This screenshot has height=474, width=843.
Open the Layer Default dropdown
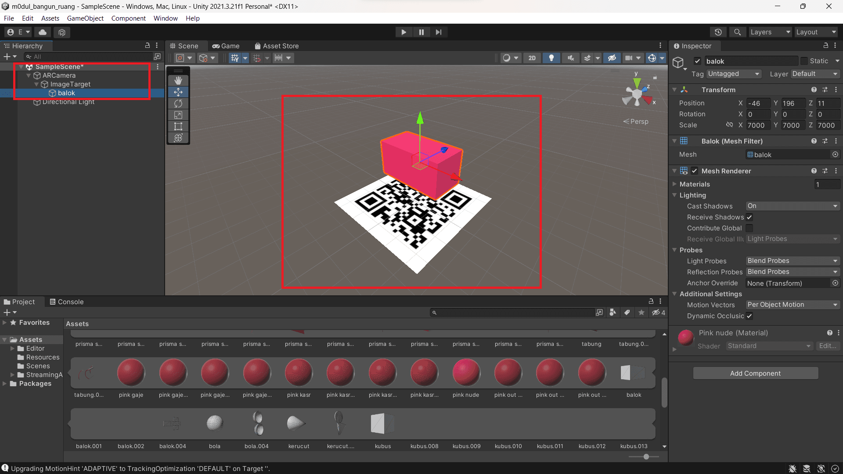(815, 74)
